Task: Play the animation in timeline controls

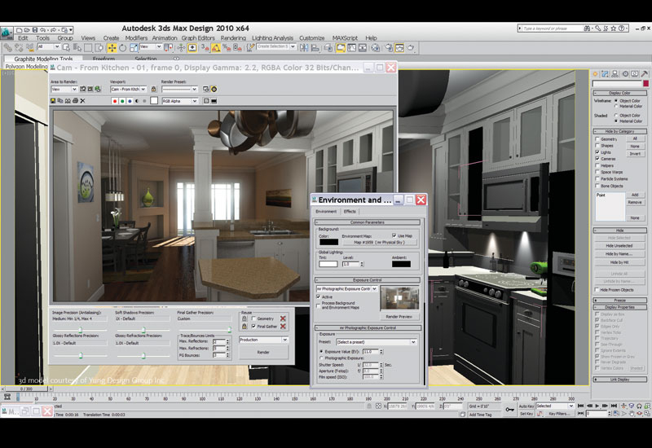Action: pos(597,406)
